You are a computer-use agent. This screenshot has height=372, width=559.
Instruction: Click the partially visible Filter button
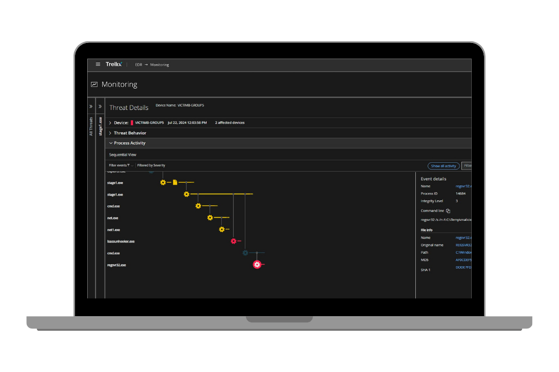coord(467,166)
